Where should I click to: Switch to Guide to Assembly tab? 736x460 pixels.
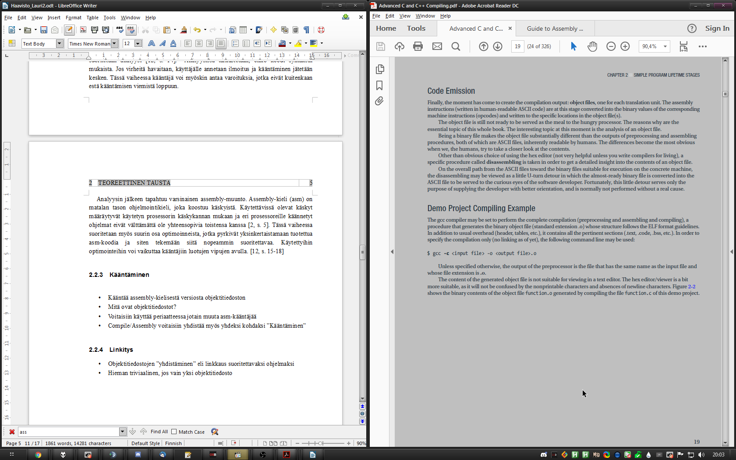(555, 28)
